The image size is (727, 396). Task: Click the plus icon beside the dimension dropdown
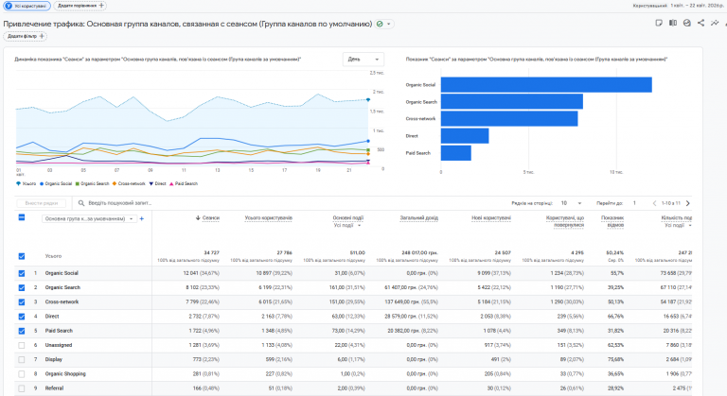(141, 218)
